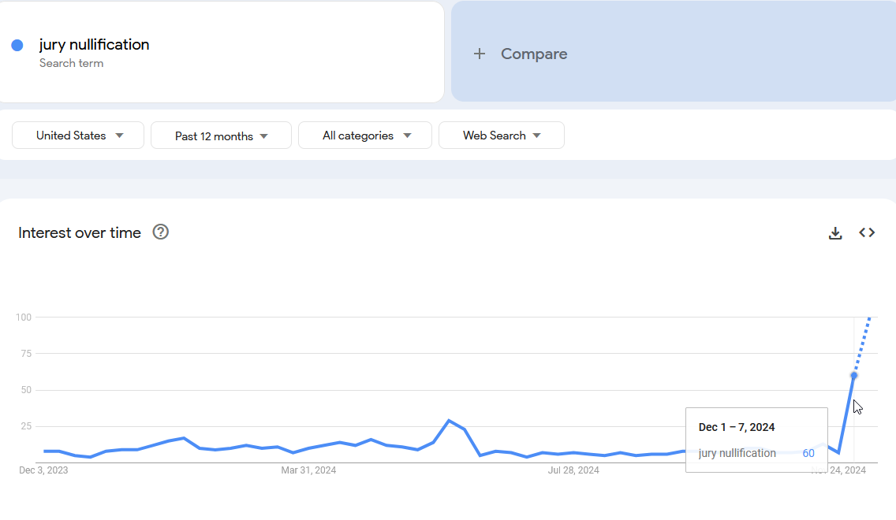The image size is (896, 520).
Task: Click the Dec 3, 2023 axis label
Action: 43,470
